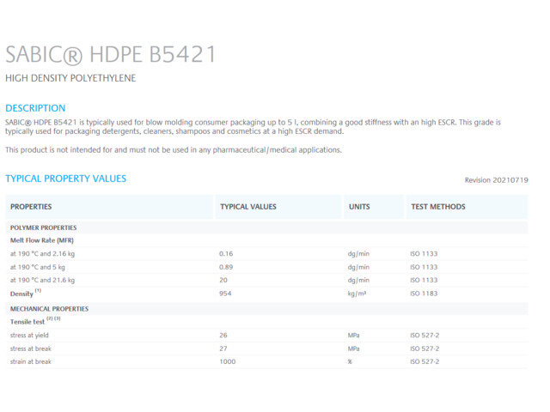Click the Melt Flow Rate (MFR) label
Image resolution: width=550 pixels, height=412 pixels.
click(42, 240)
